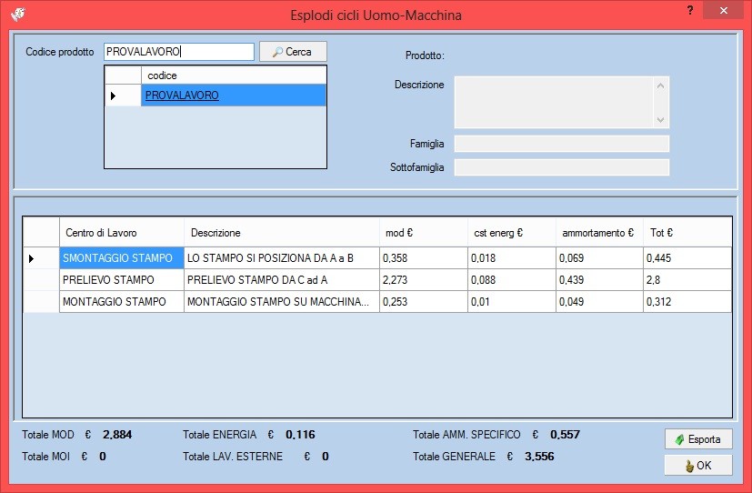Viewport: 752px width, 493px height.
Task: Click the ammortamento € column header
Action: pos(598,233)
